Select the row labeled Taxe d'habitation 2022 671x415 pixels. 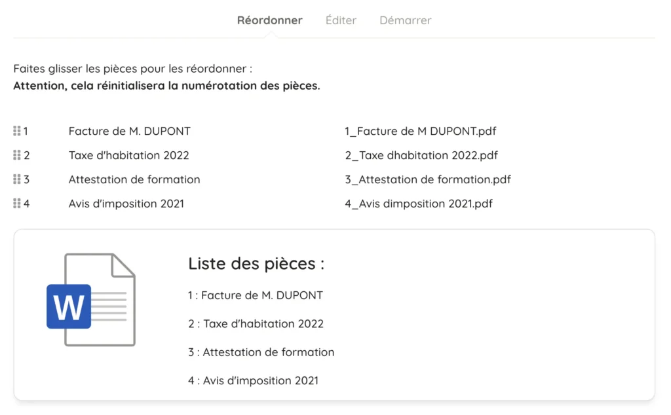tap(128, 155)
